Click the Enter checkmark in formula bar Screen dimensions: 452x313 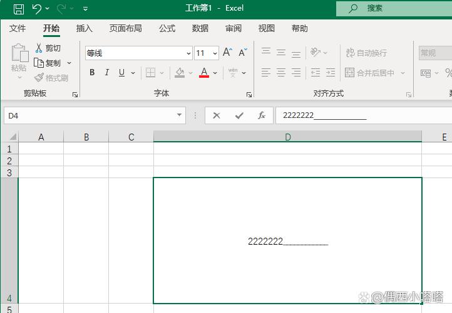click(x=239, y=115)
